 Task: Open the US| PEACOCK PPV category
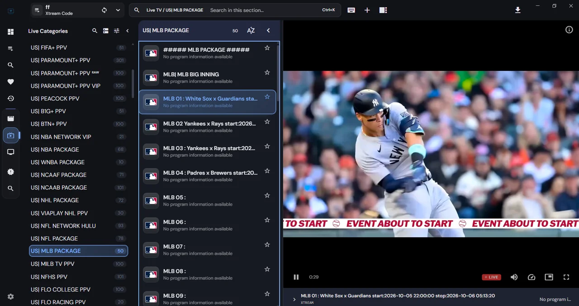click(x=78, y=99)
